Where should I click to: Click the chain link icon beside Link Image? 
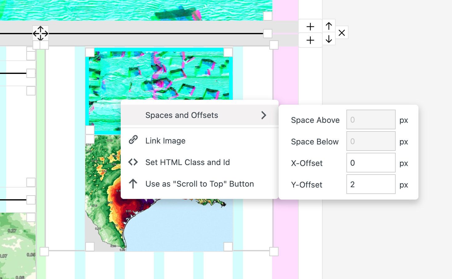(x=133, y=139)
